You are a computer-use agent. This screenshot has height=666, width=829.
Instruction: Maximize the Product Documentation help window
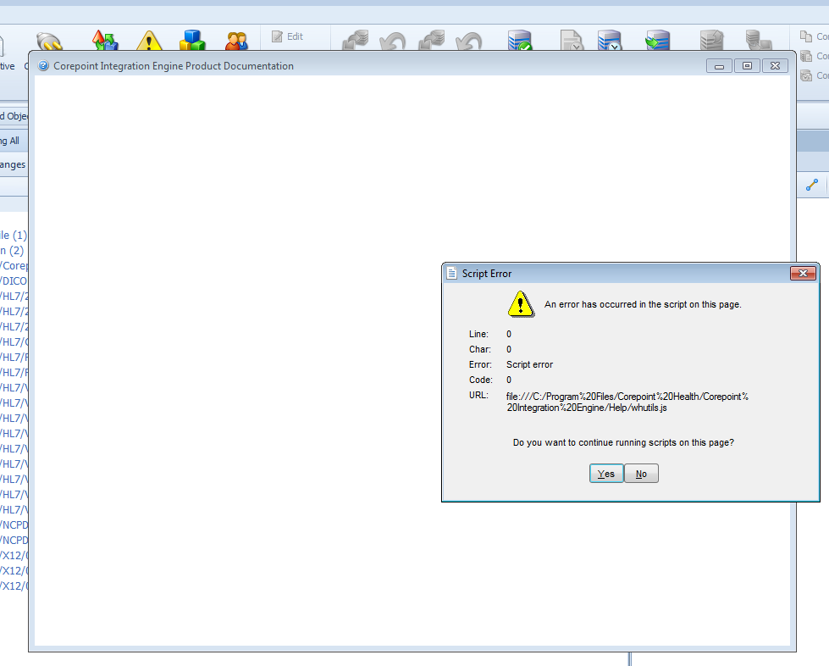747,66
